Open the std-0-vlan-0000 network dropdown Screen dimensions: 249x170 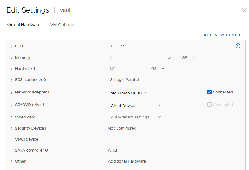(129, 93)
